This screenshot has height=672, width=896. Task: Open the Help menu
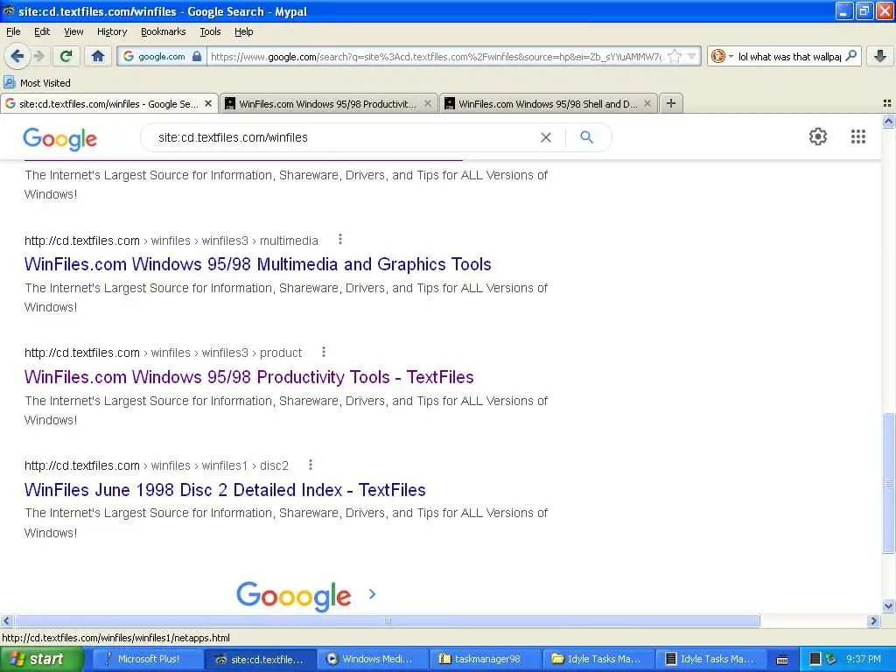coord(243,31)
